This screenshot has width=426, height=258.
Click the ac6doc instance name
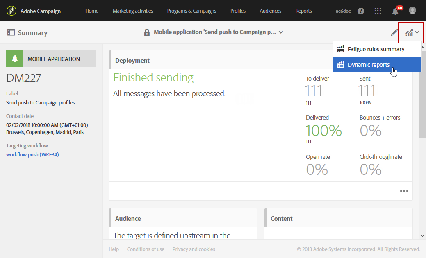343,11
